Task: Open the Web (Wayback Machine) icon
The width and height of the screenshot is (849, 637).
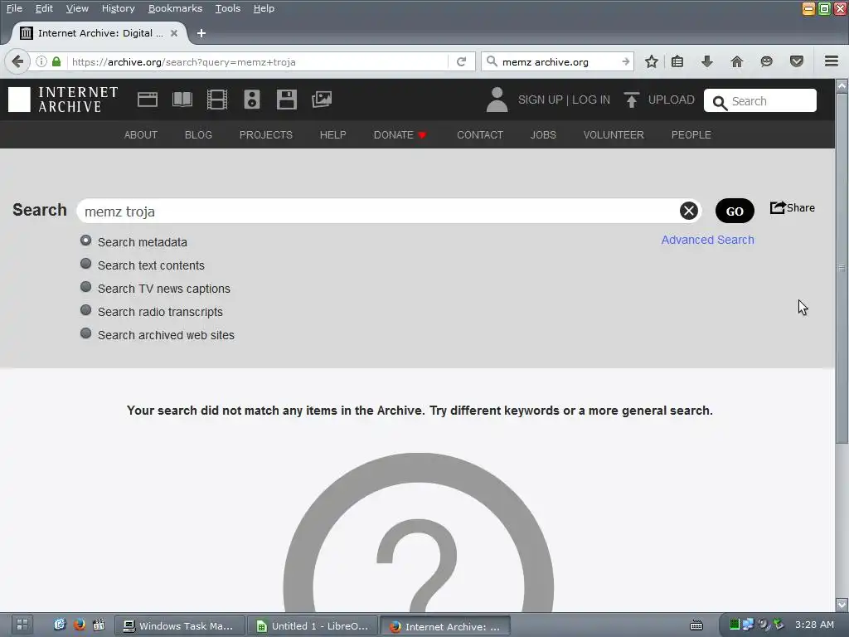Action: click(148, 100)
